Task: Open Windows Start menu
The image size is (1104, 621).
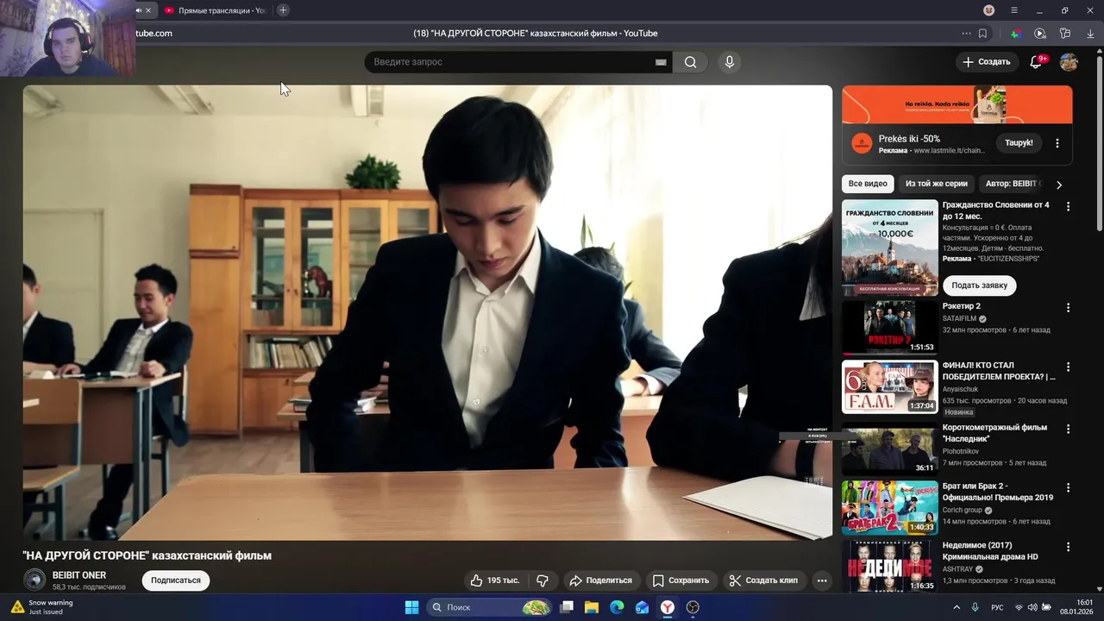Action: coord(411,607)
